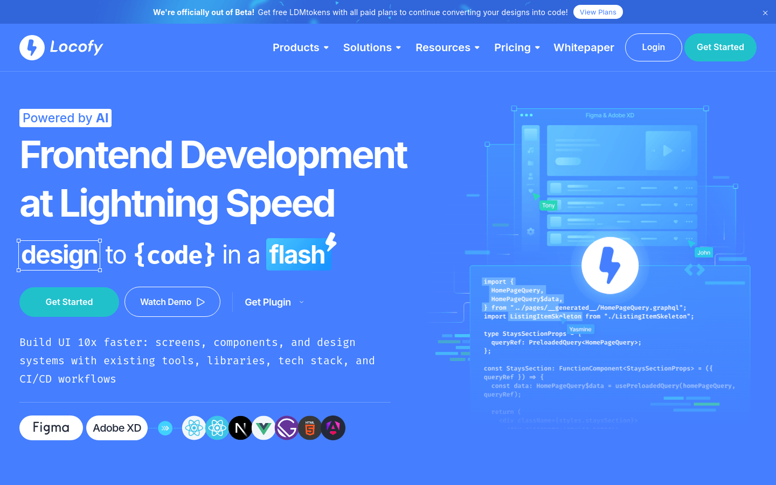
Task: Click the 'Frontend Development' heading line
Action: pos(214,155)
